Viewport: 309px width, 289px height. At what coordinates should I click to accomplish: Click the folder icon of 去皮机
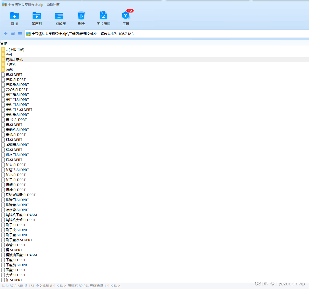[x=3, y=65]
